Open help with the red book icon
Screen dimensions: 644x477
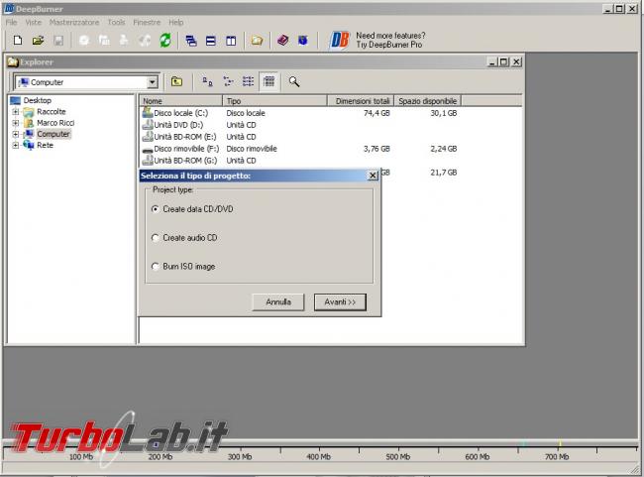pos(283,41)
